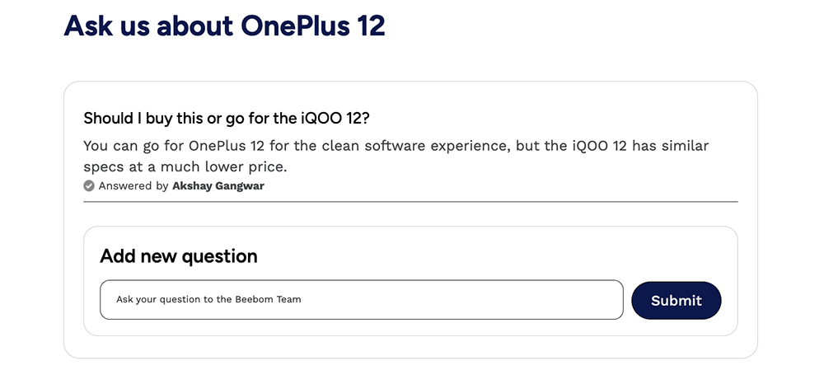Screen dimensions: 824x370
Task: Click the divider line under the answer
Action: (410, 201)
